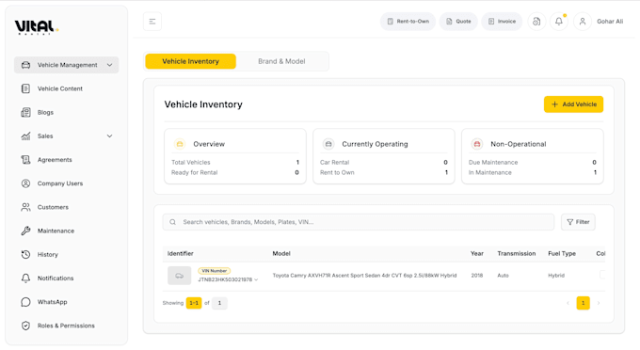
Task: Open Vehicle Management in the sidebar
Action: click(67, 65)
